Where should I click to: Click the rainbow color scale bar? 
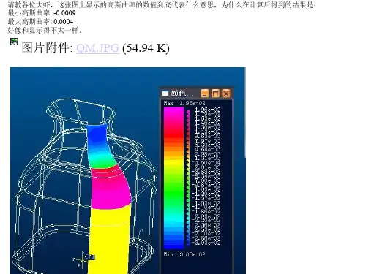point(173,178)
